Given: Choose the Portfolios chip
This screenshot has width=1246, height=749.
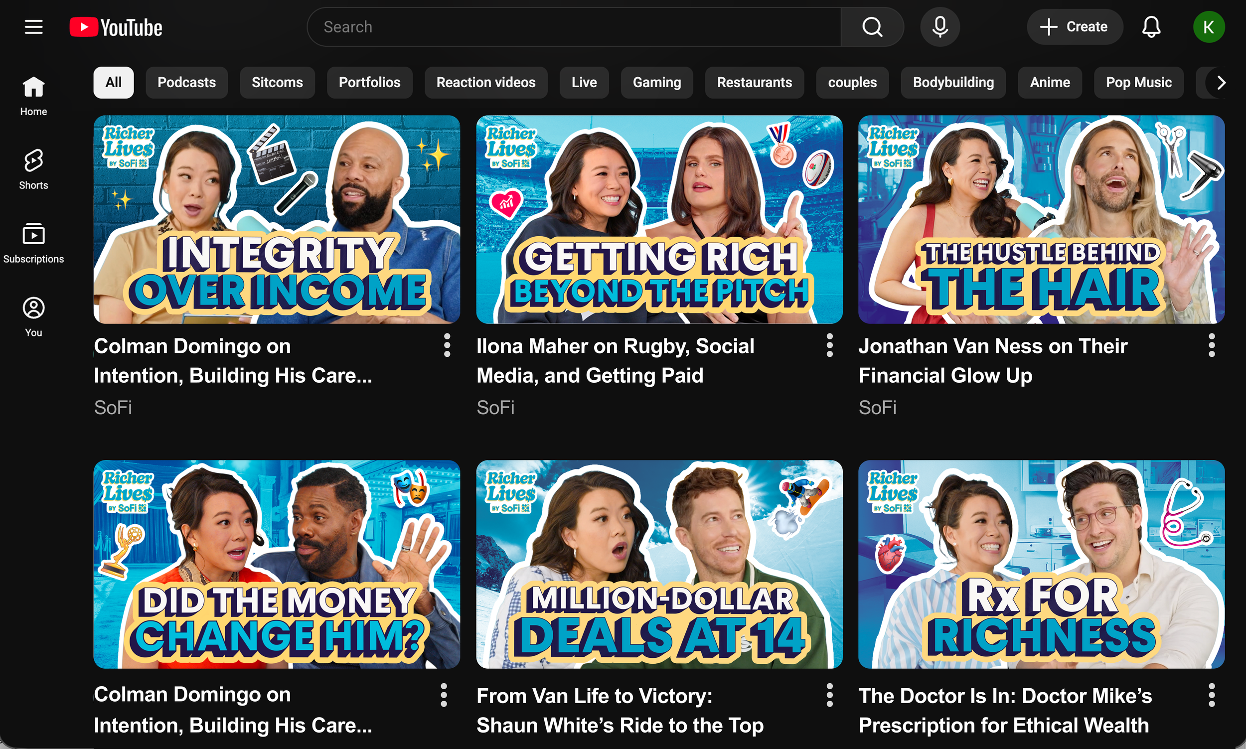Looking at the screenshot, I should tap(370, 82).
